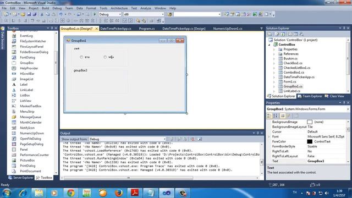Select ImageList control in Toolbox
Screen dimensions: 352x198
[x=26, y=79]
